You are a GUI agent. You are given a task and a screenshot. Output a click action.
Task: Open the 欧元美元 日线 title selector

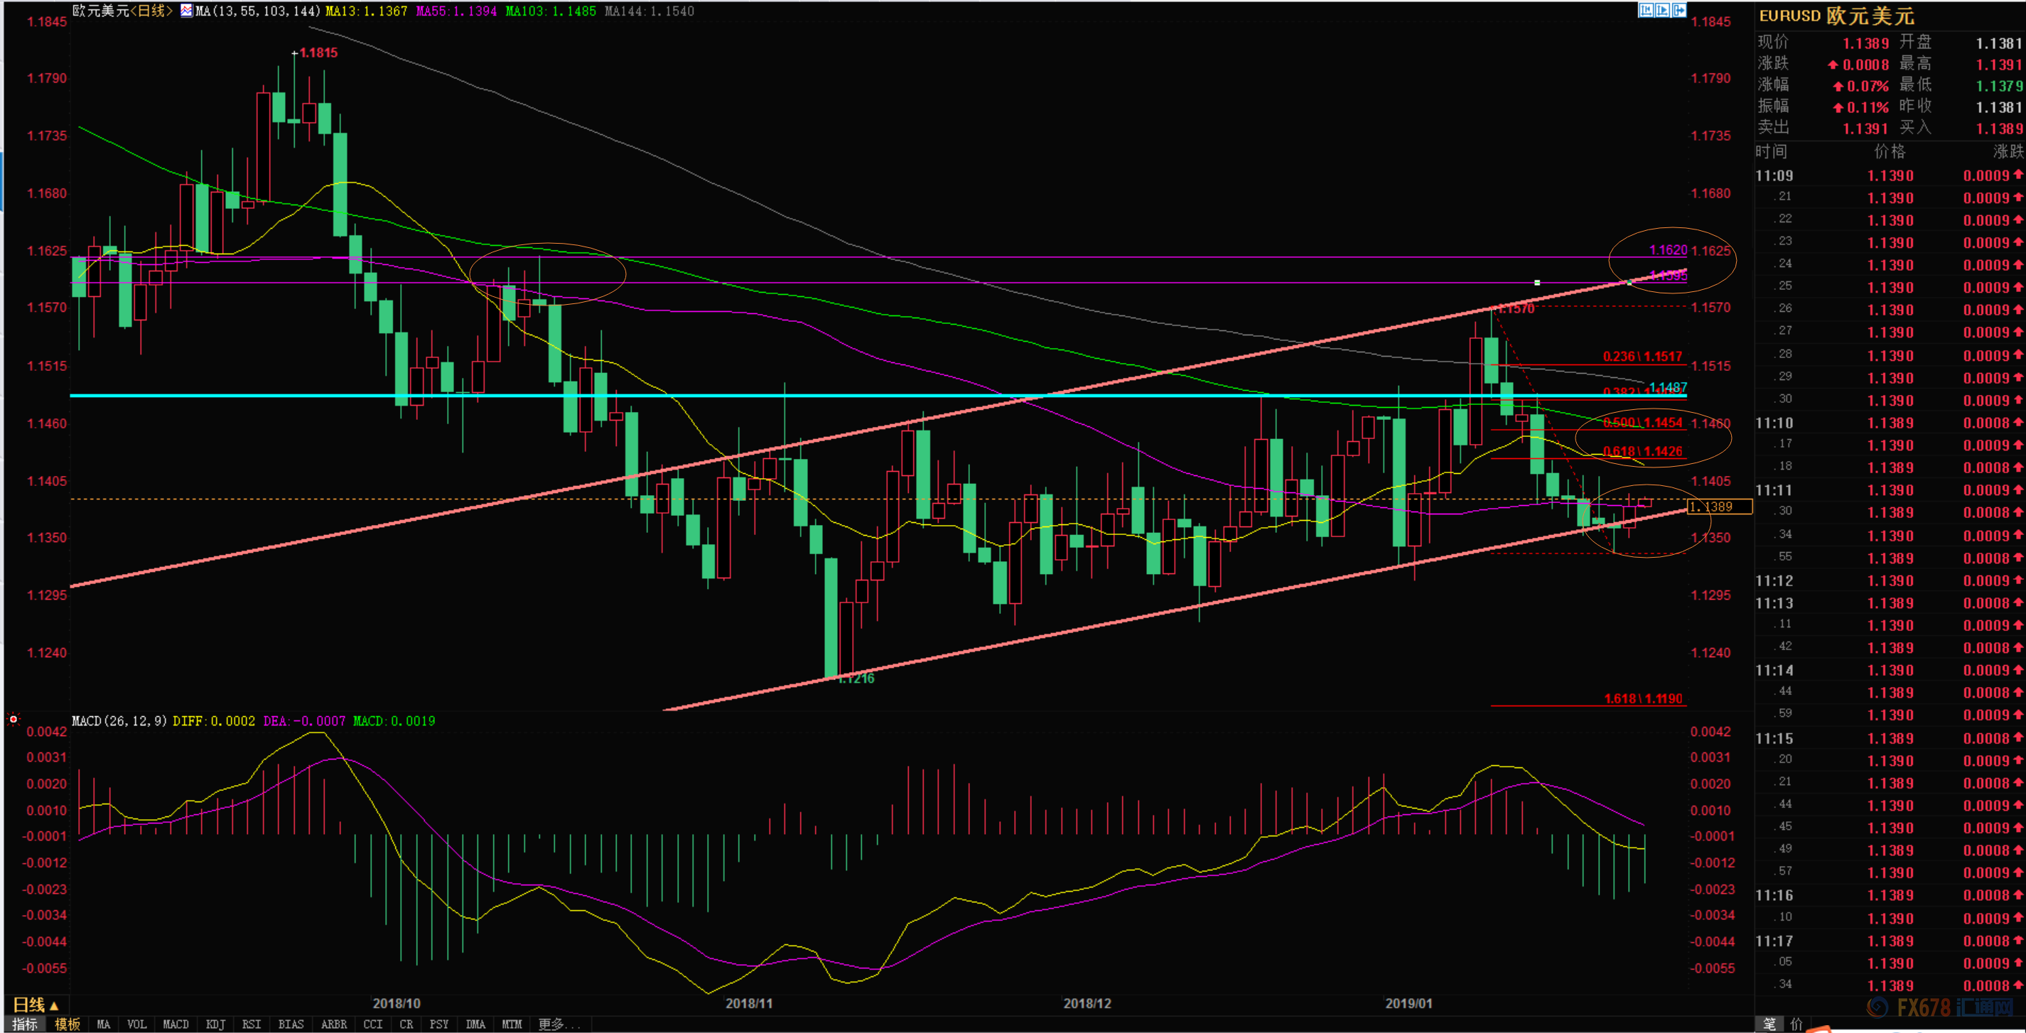click(122, 11)
